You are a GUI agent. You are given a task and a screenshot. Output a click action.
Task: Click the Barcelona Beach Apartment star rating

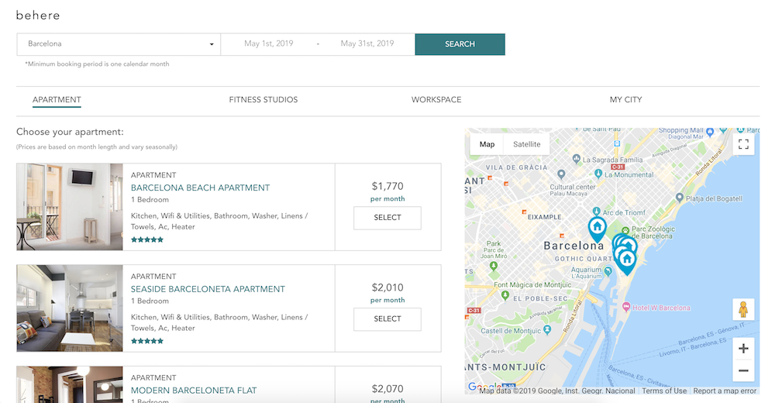pyautogui.click(x=146, y=239)
